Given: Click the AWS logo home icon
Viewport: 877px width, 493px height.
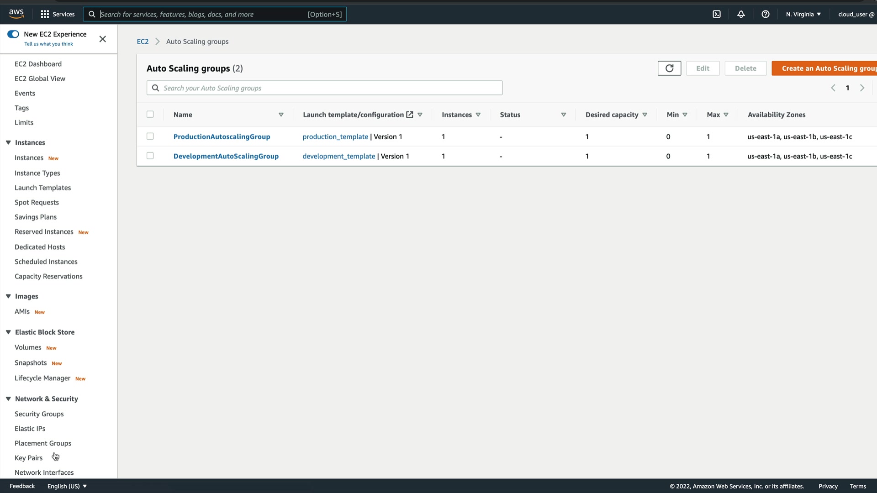Looking at the screenshot, I should [16, 14].
